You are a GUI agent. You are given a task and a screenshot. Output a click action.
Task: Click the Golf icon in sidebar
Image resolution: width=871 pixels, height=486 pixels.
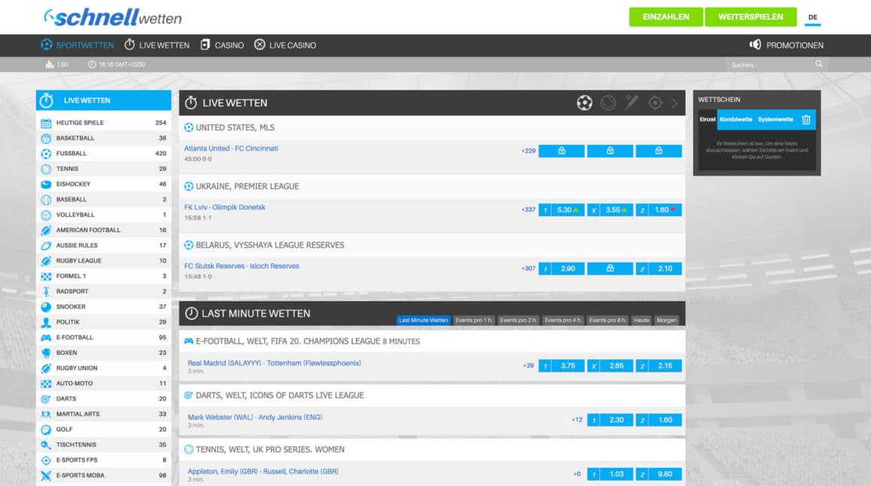[x=46, y=430]
